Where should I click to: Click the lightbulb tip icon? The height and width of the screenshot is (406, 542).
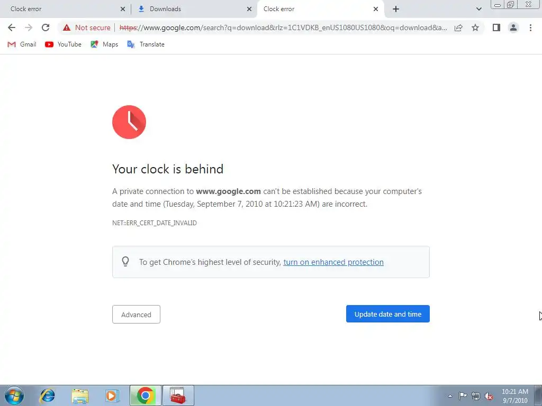click(125, 262)
